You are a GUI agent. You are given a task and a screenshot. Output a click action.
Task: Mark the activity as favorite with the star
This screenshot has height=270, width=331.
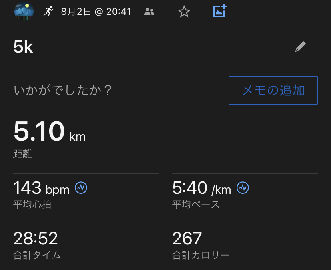tap(184, 12)
